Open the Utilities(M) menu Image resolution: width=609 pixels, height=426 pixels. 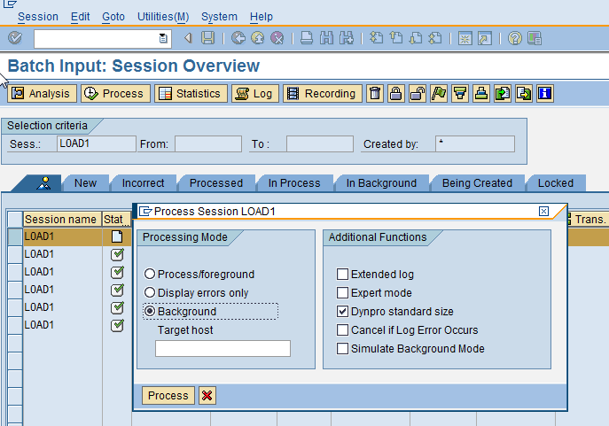pyautogui.click(x=162, y=17)
